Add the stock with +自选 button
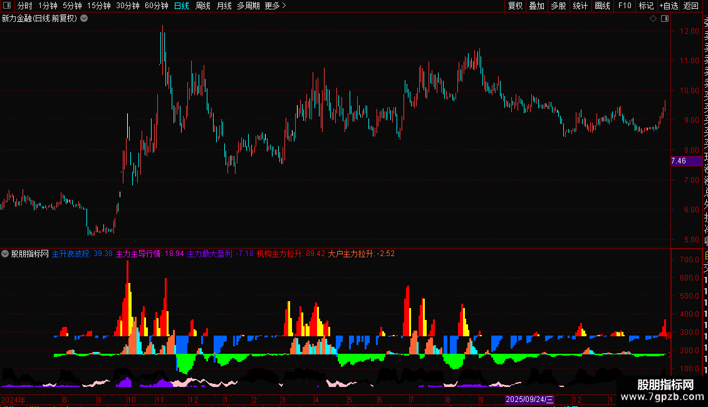The height and width of the screenshot is (407, 708). click(669, 6)
